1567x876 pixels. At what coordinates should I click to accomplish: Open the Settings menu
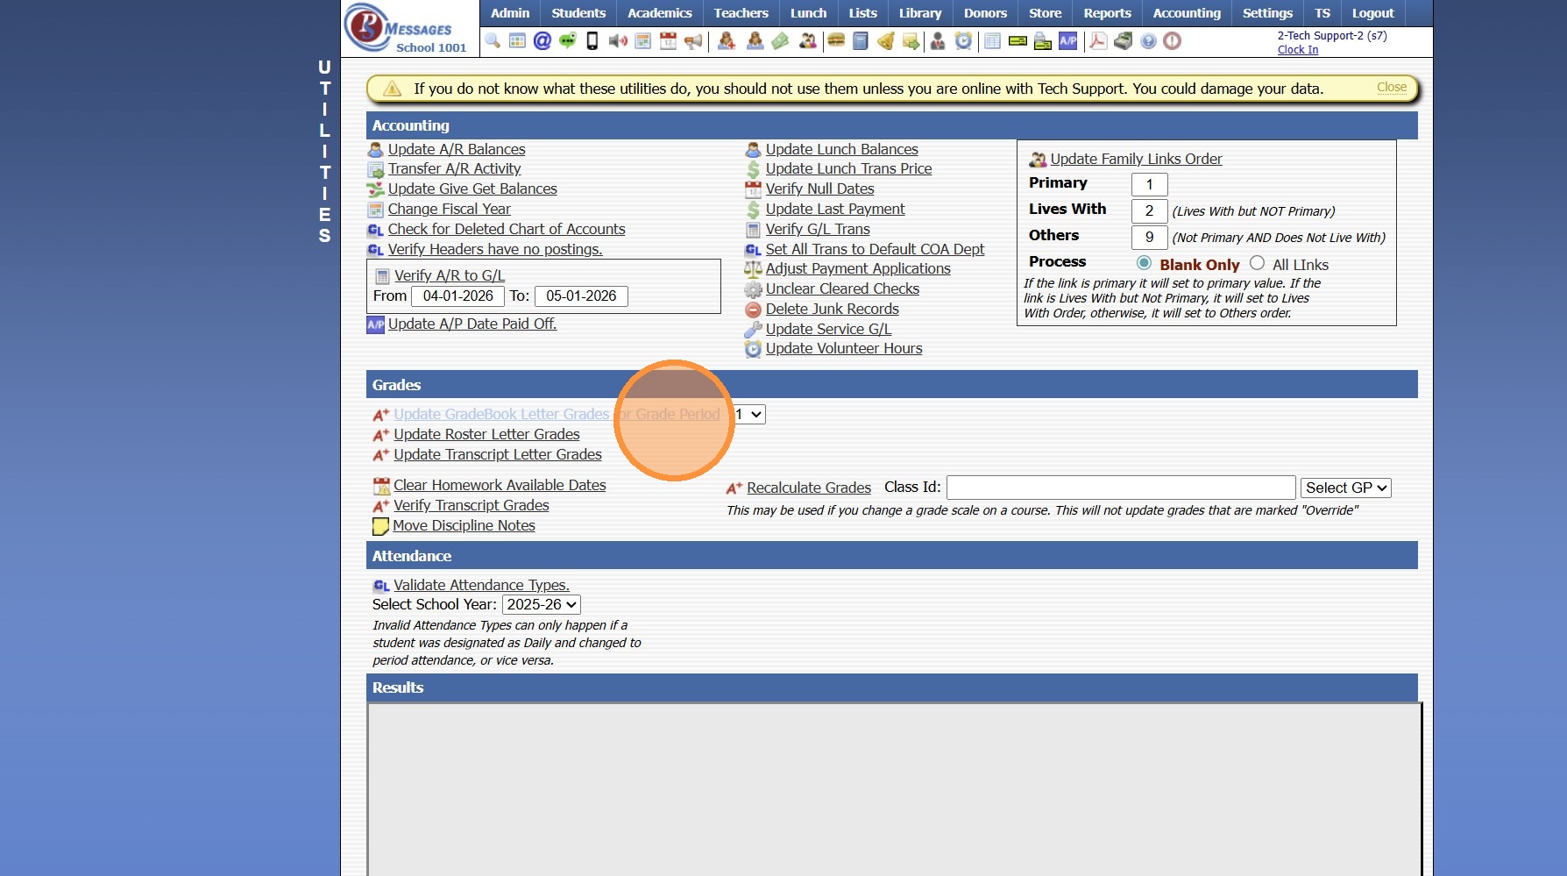(1267, 13)
